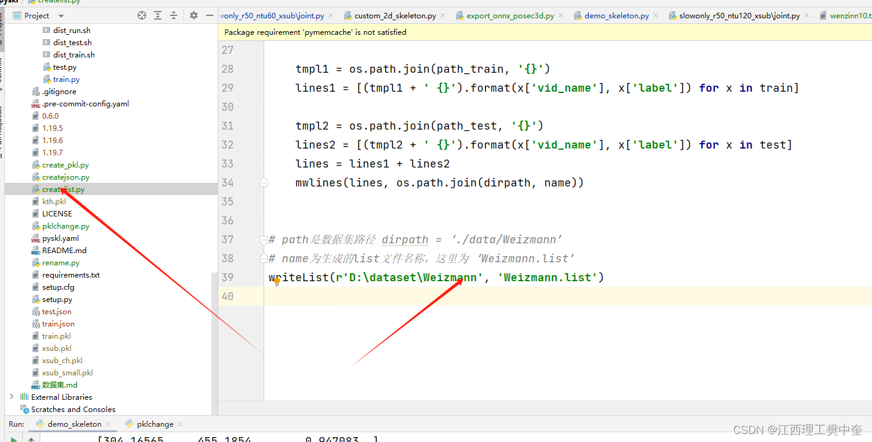Select Scratches and Consoles
The image size is (872, 442).
pyautogui.click(x=73, y=410)
